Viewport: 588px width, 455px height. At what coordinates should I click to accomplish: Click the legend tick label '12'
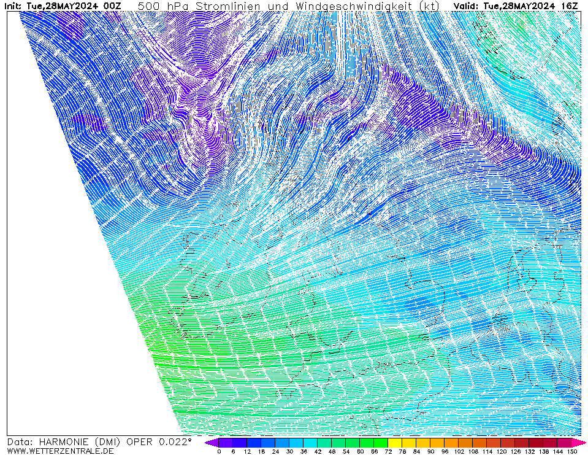(247, 451)
